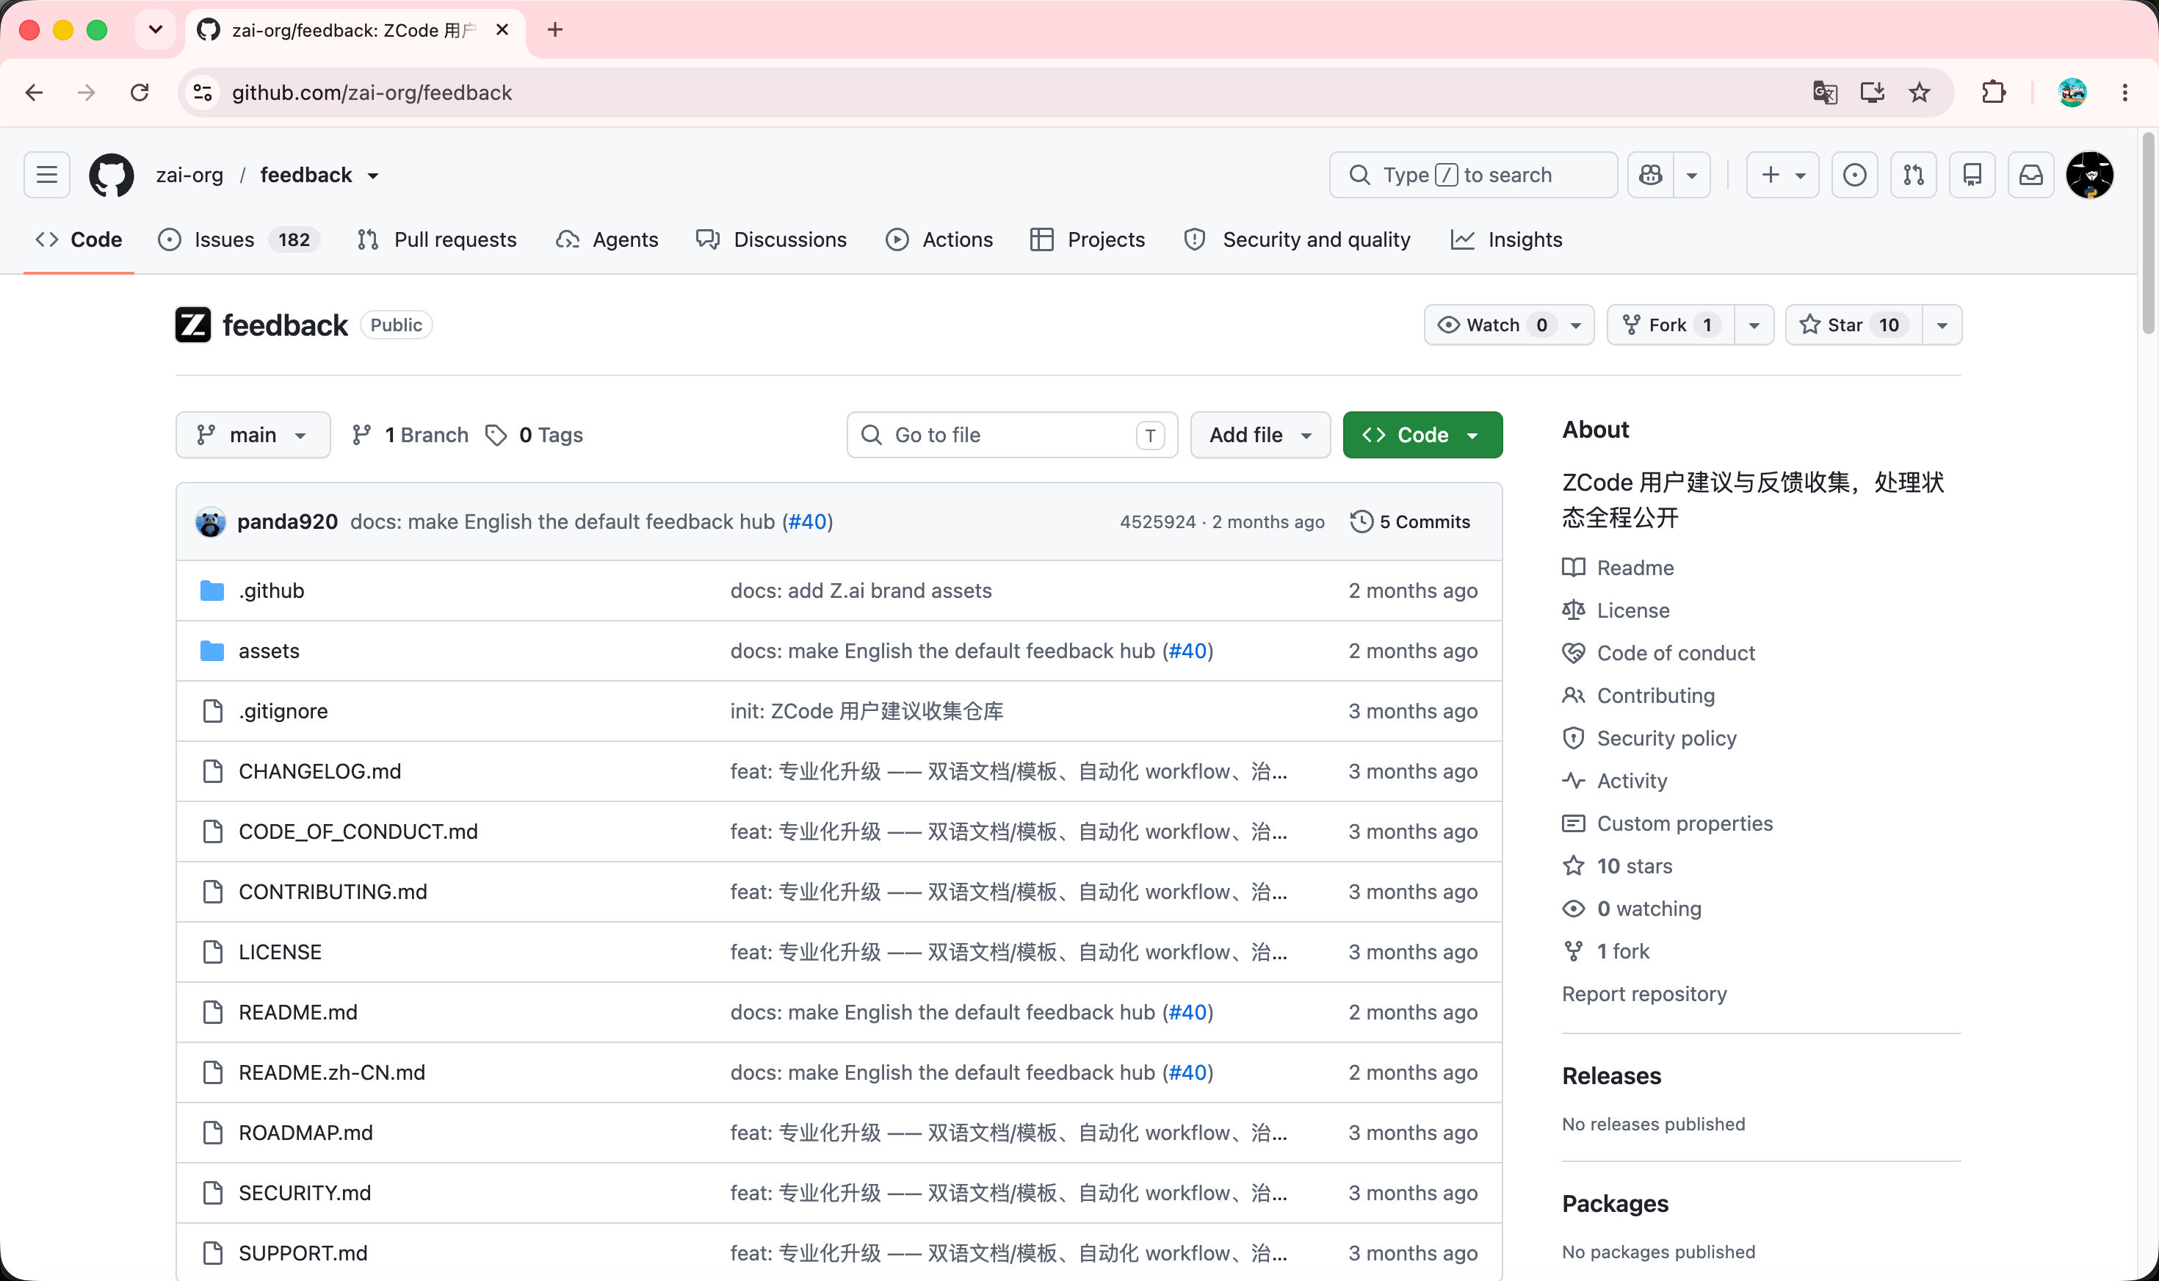This screenshot has width=2159, height=1281.
Task: Open the issues icon in the header
Action: coord(1854,176)
